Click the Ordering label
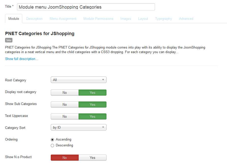Image resolution: width=227 pixels, height=167 pixels. click(11, 140)
